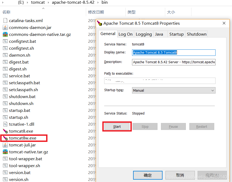Image resolution: width=232 pixels, height=182 pixels.
Task: Click the (E:) drive breadcrumb
Action: 21,2
